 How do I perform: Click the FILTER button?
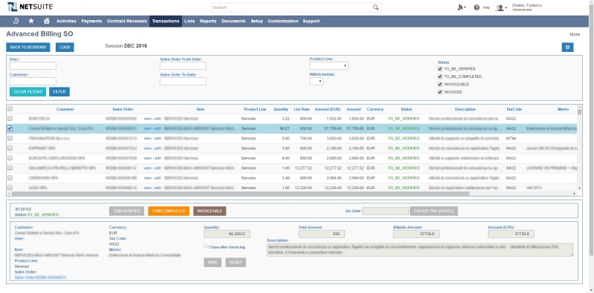click(x=59, y=92)
